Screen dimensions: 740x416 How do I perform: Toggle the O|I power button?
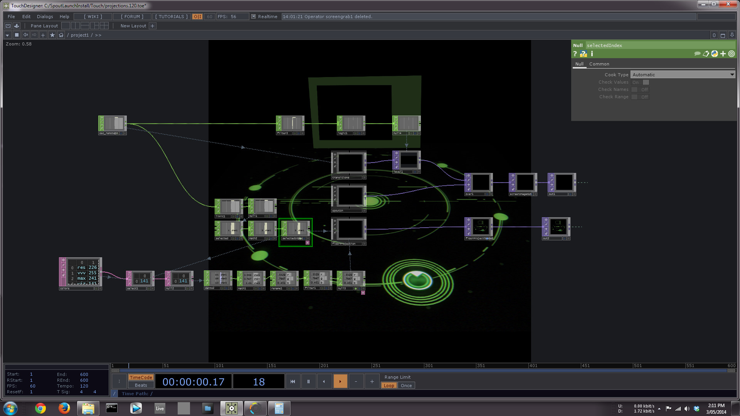[x=197, y=17]
